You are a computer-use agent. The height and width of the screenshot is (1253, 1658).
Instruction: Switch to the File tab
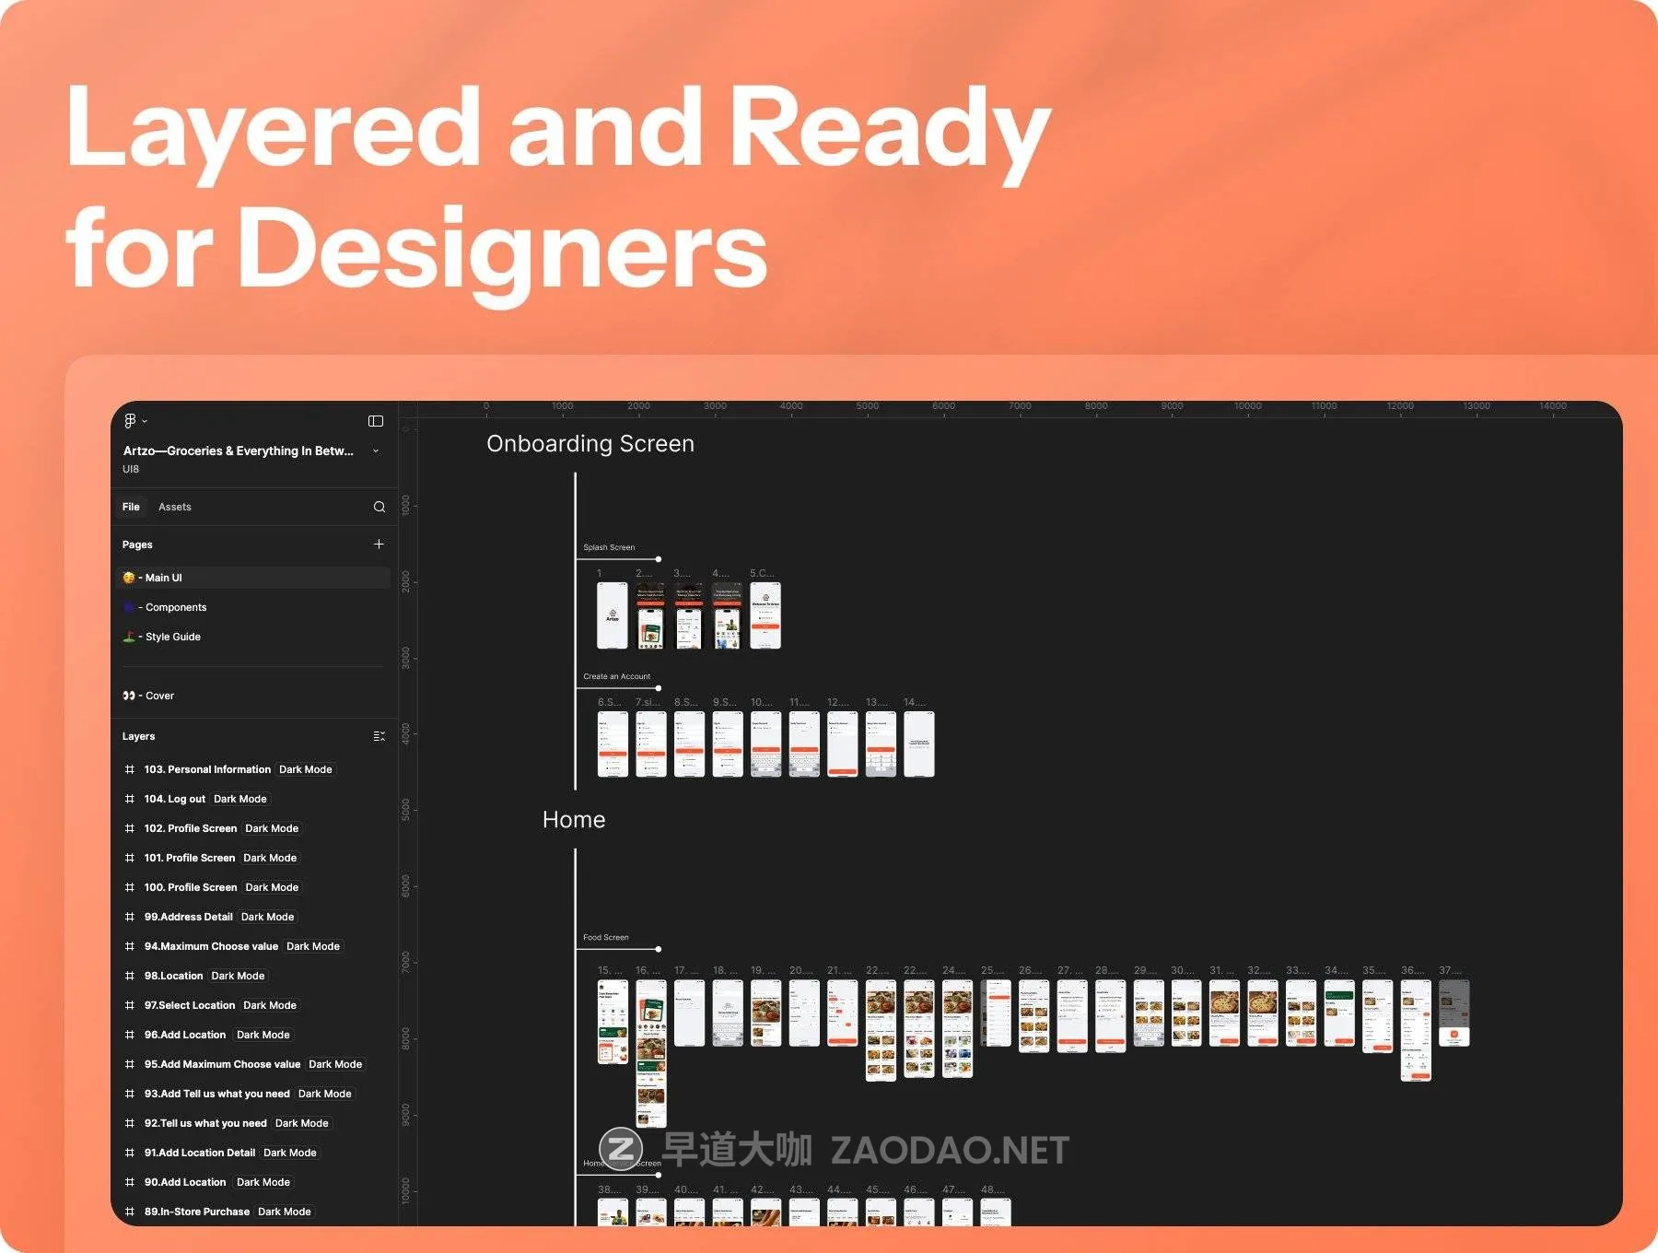coord(131,507)
